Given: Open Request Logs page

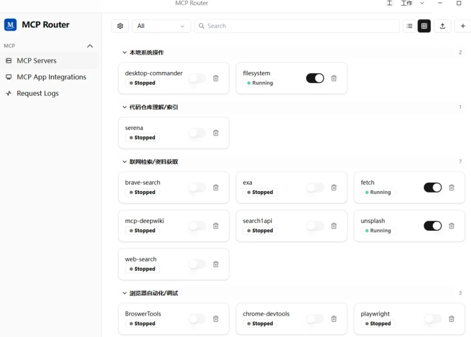Looking at the screenshot, I should point(49,93).
